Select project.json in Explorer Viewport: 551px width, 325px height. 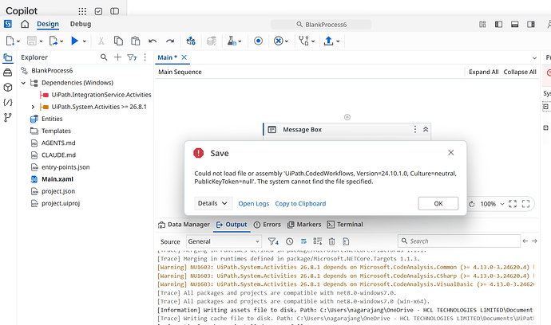pyautogui.click(x=58, y=191)
